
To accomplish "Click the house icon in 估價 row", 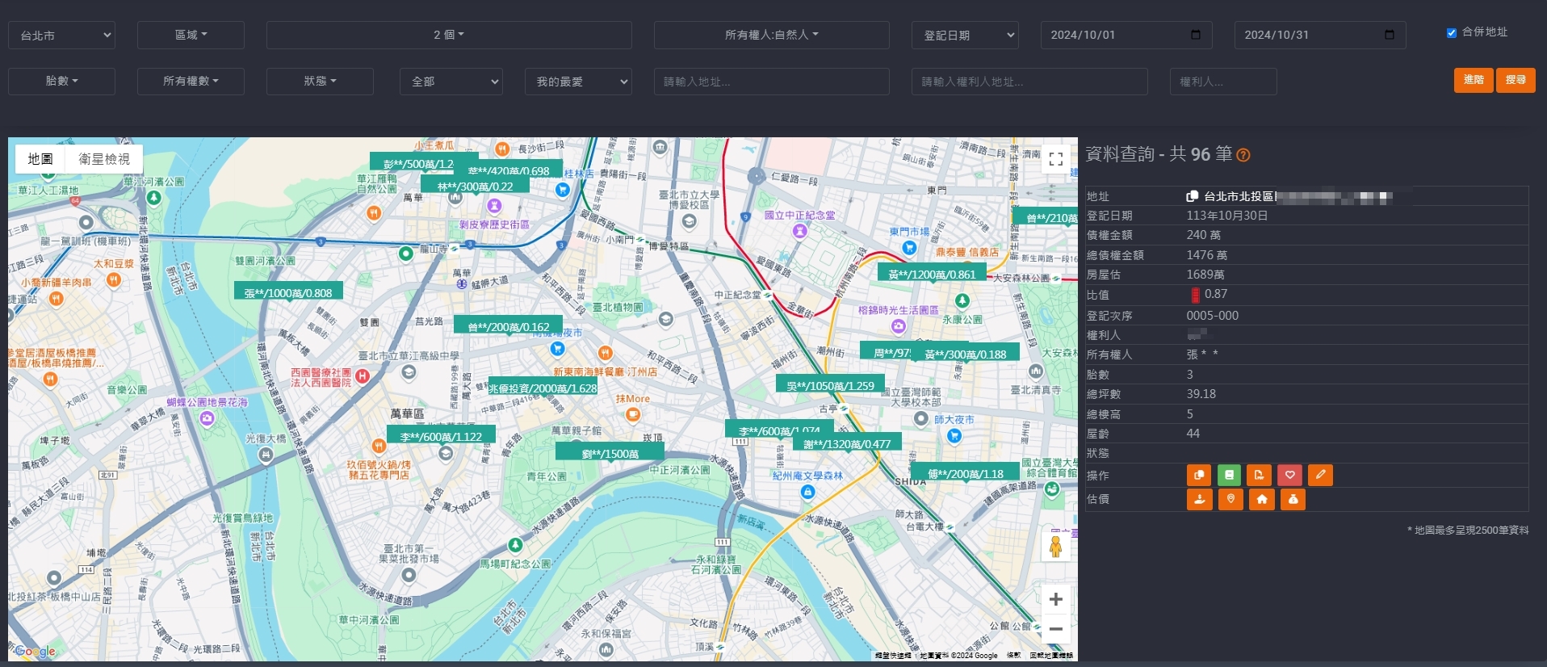I will tap(1262, 500).
